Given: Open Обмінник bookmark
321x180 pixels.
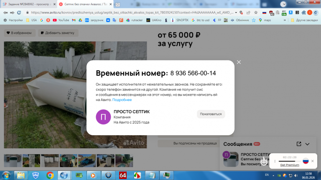Looking at the screenshot, I should coord(240,20).
